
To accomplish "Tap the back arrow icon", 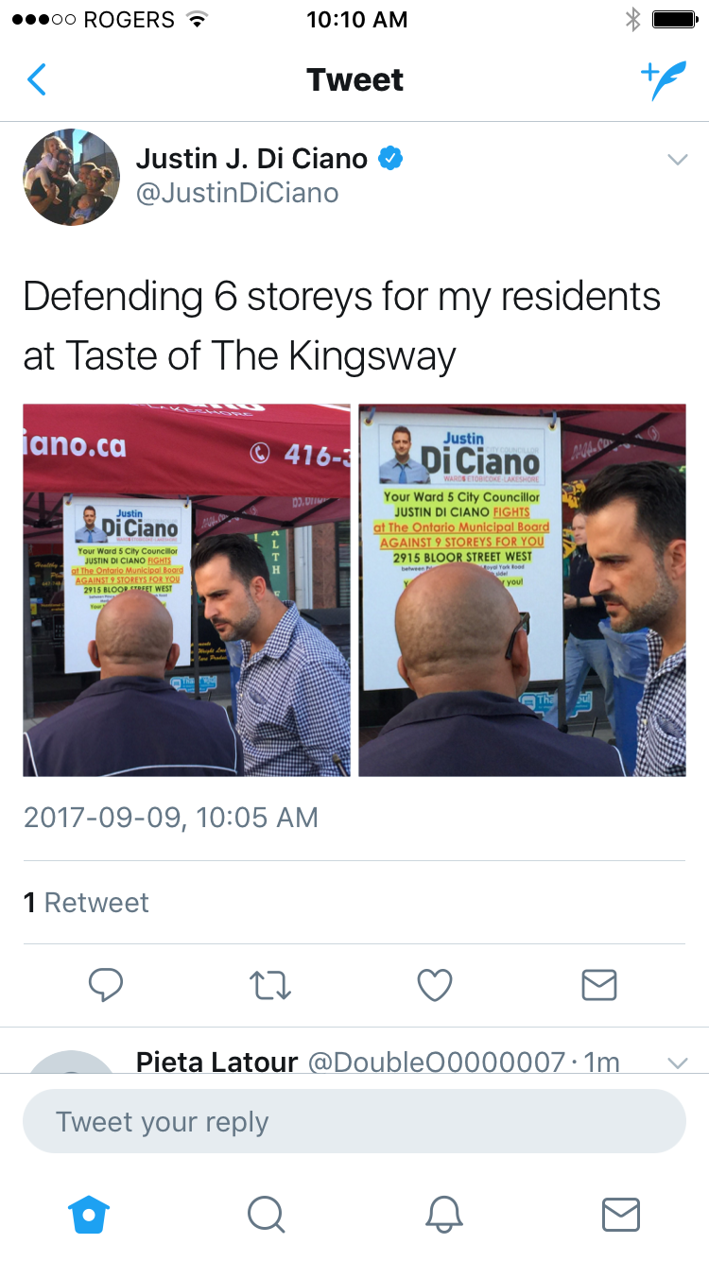I will (37, 80).
